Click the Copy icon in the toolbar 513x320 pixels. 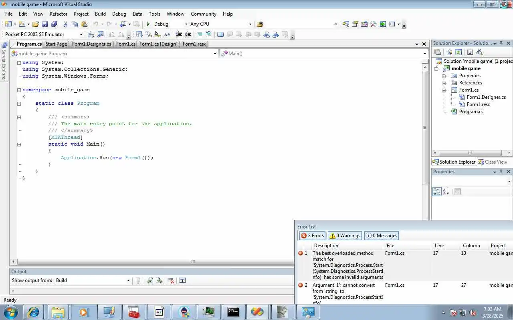75,24
